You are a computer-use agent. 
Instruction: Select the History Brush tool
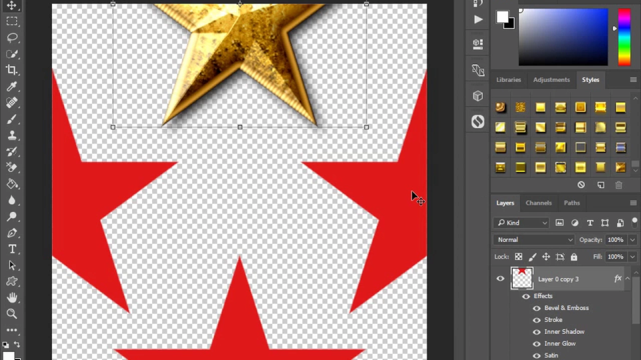click(12, 151)
